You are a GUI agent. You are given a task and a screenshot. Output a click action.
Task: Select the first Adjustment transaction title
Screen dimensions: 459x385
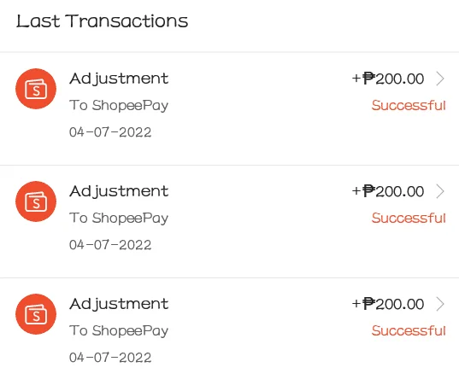click(119, 79)
